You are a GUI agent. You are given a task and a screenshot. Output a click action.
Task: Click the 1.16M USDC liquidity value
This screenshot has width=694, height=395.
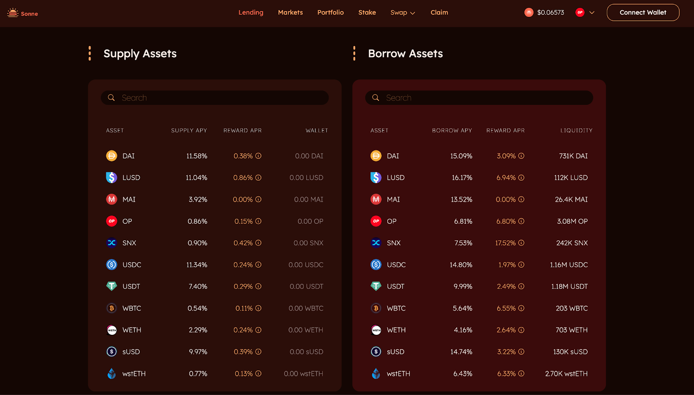point(569,265)
